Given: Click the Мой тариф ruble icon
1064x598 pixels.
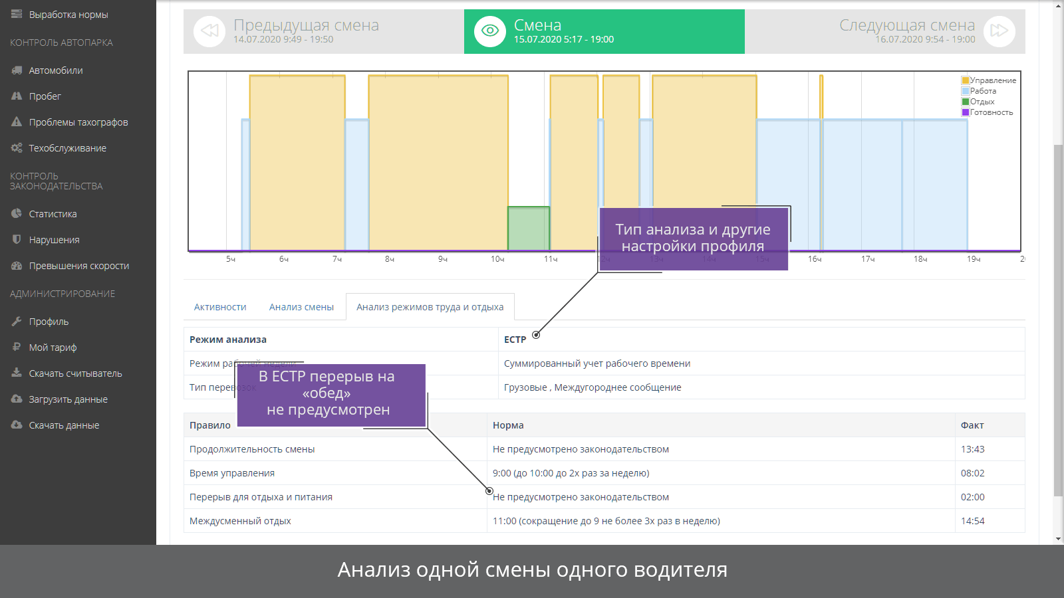Looking at the screenshot, I should click(17, 347).
